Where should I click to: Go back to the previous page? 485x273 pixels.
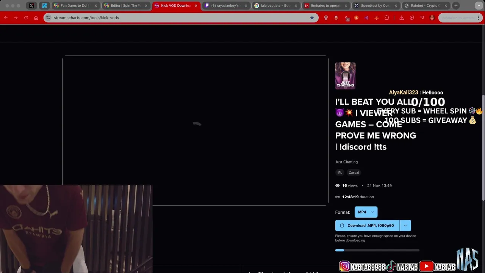click(x=6, y=18)
